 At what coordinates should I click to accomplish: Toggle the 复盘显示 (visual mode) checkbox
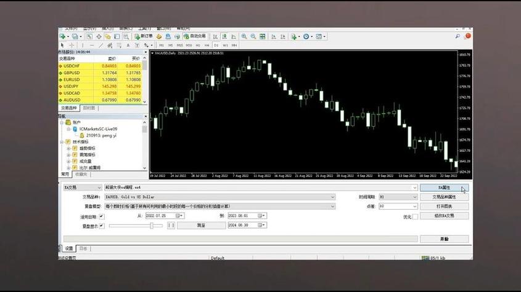click(x=102, y=226)
